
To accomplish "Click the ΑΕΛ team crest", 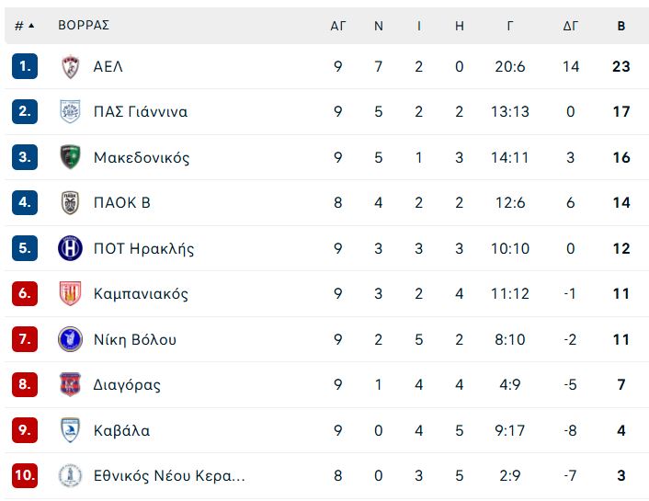I will click(70, 67).
